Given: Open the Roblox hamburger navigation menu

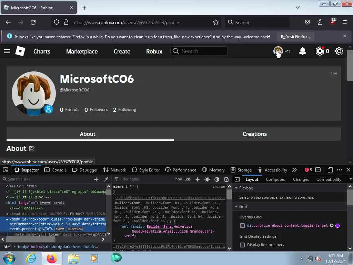Looking at the screenshot, I should click(x=7, y=51).
